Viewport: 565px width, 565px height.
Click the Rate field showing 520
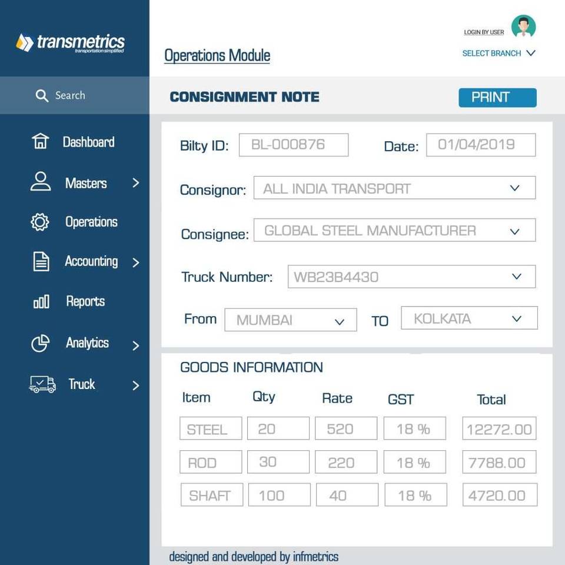point(346,428)
